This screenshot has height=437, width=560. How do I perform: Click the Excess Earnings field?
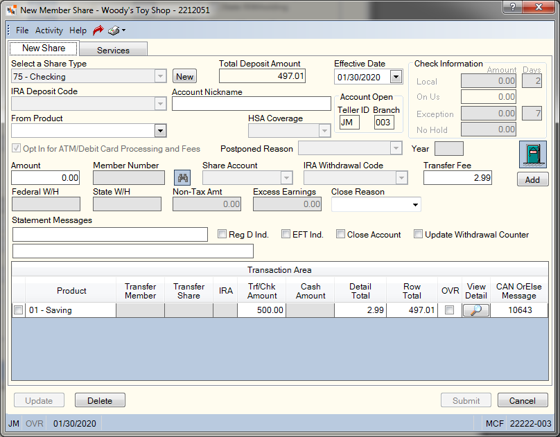287,204
